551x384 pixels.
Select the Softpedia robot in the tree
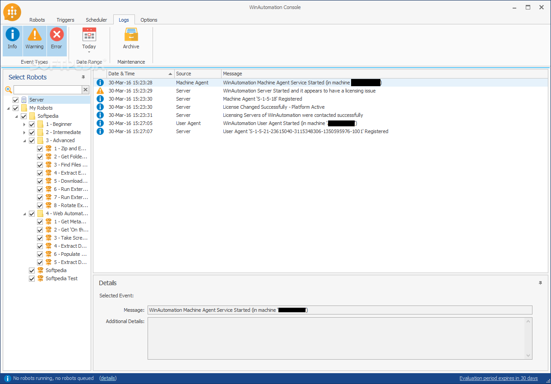pyautogui.click(x=56, y=270)
